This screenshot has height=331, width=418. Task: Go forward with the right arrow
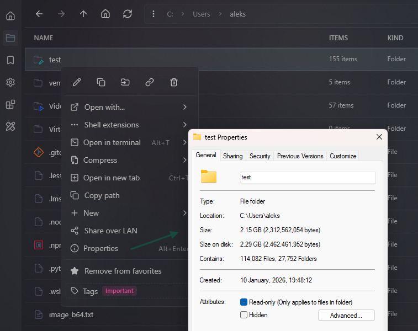click(x=61, y=14)
